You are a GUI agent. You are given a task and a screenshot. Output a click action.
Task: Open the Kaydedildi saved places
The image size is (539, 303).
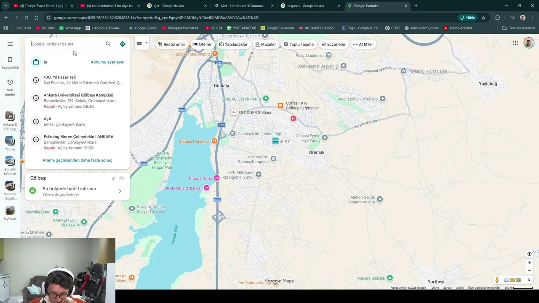click(10, 63)
